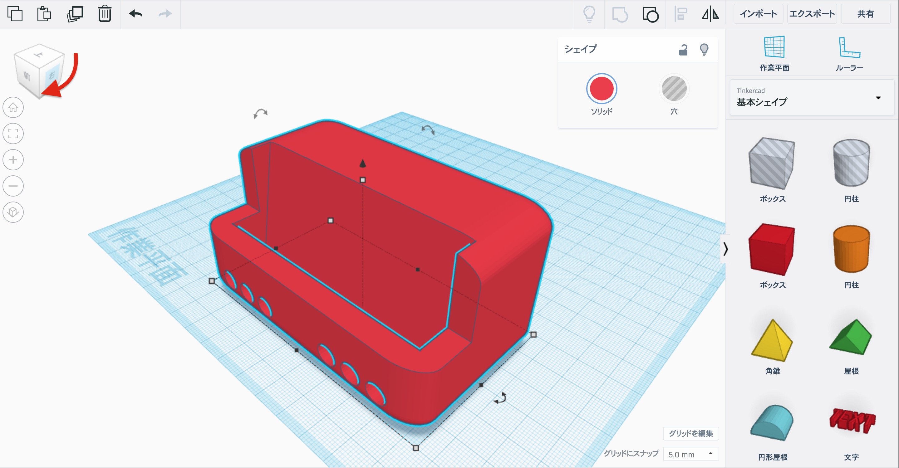Undo the last action
The height and width of the screenshot is (468, 899).
pyautogui.click(x=136, y=14)
